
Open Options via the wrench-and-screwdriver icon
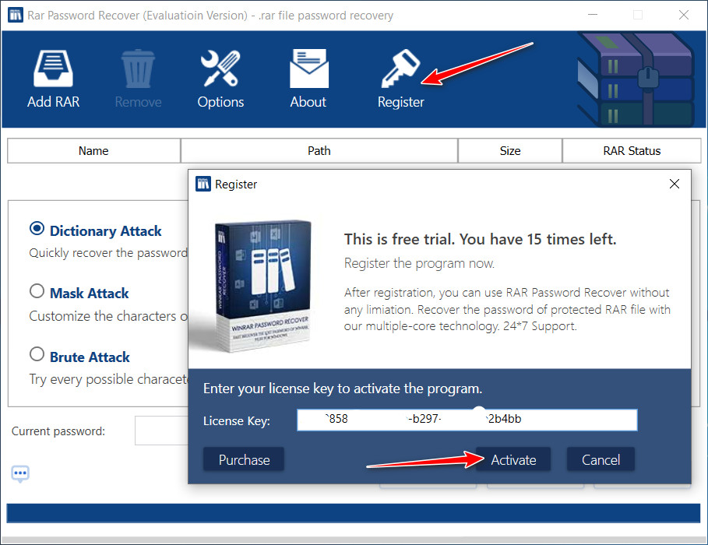220,69
